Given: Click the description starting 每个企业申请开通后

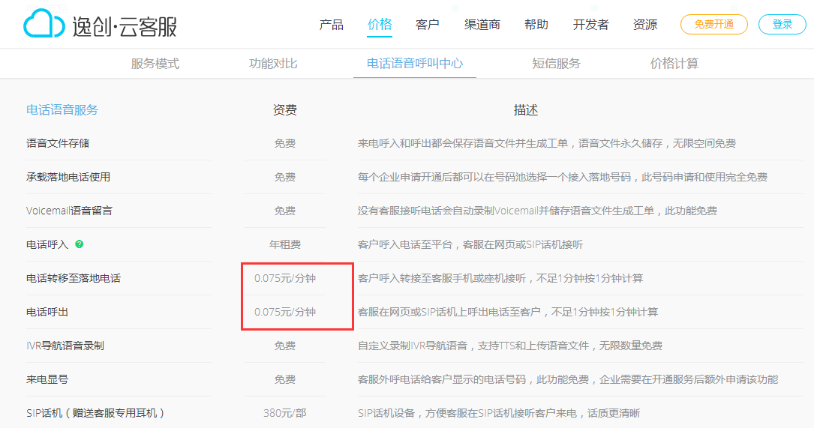Looking at the screenshot, I should click(x=562, y=177).
